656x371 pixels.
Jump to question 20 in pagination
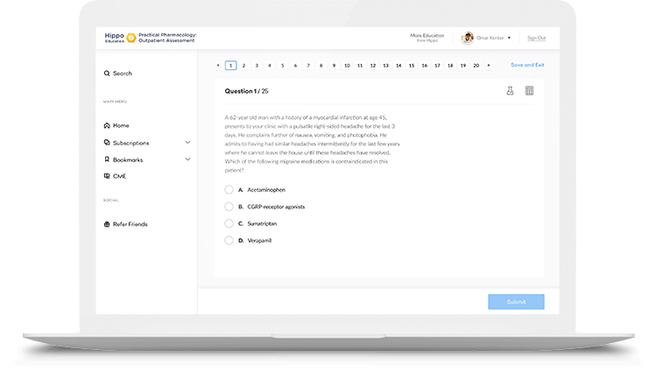coord(476,66)
